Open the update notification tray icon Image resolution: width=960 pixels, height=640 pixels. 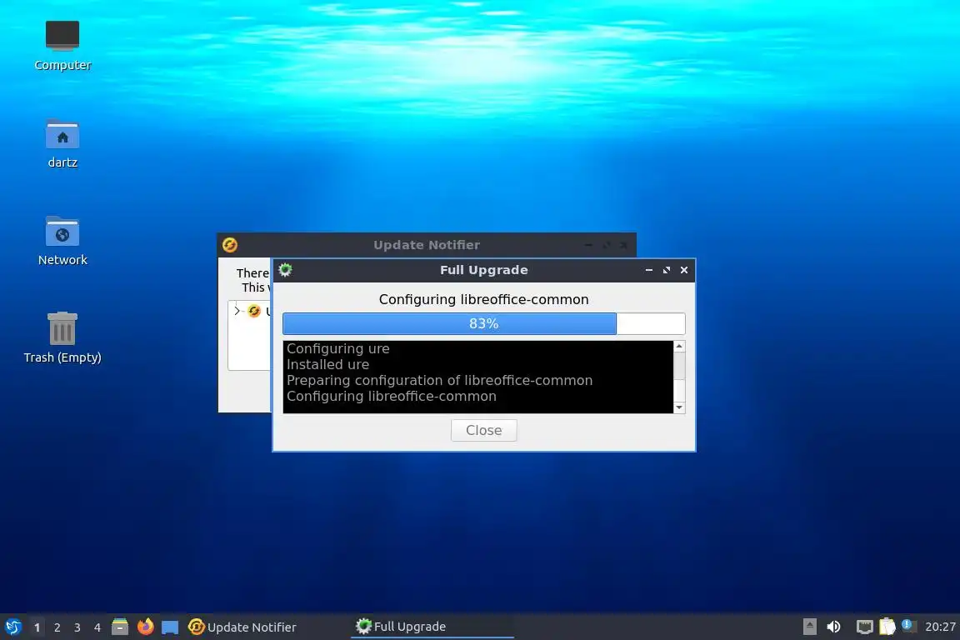[x=908, y=626]
